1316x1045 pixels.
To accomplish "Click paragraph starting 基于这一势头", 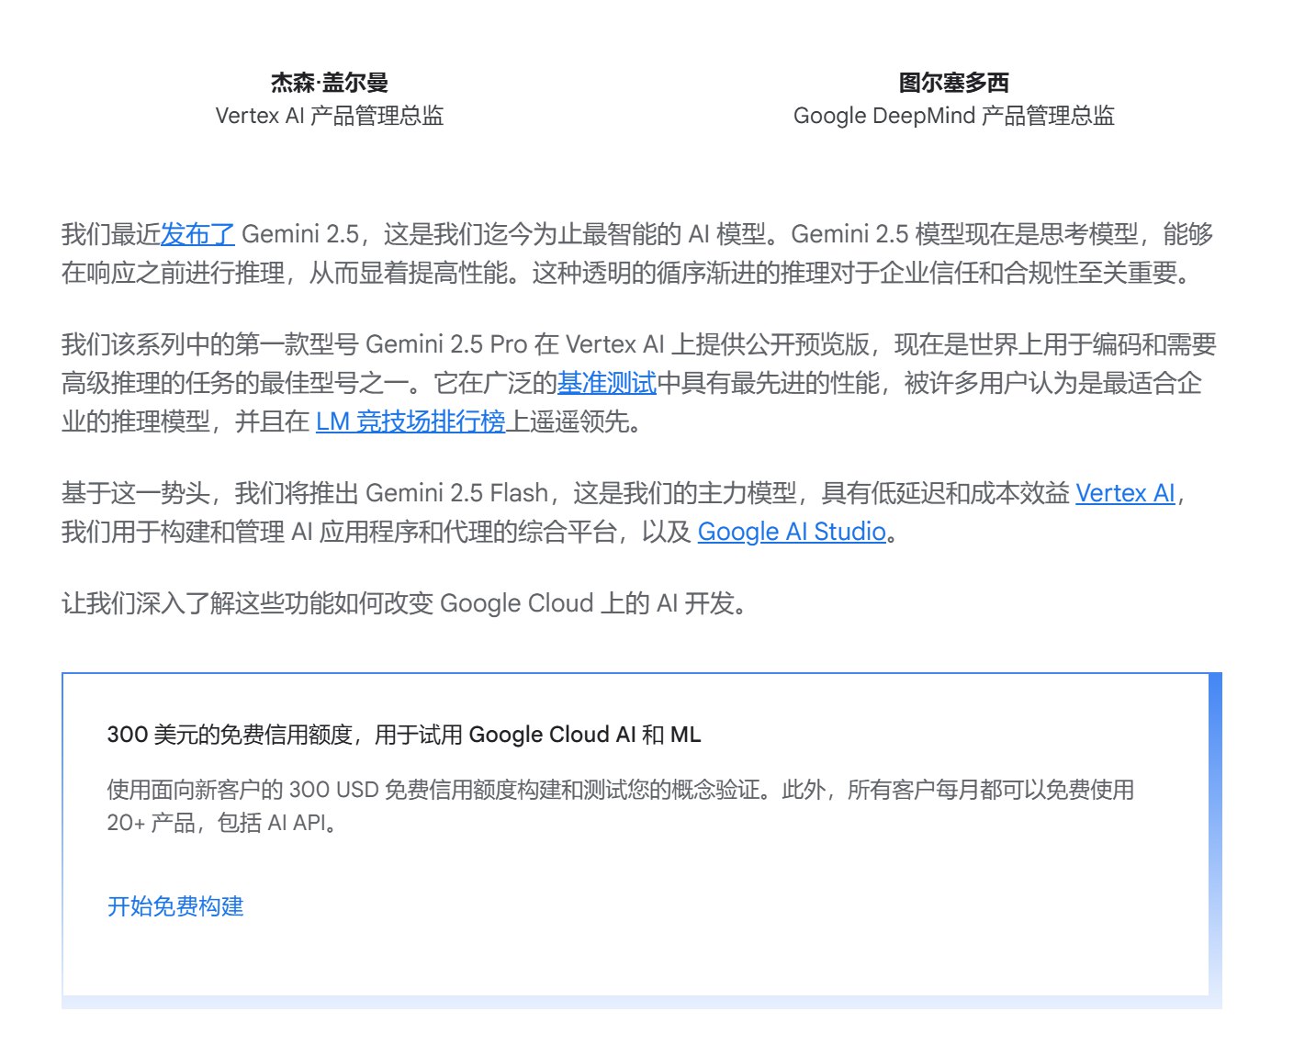I will (625, 512).
